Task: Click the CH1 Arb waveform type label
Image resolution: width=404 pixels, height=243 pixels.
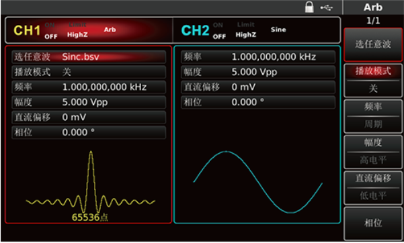Action: click(x=110, y=30)
